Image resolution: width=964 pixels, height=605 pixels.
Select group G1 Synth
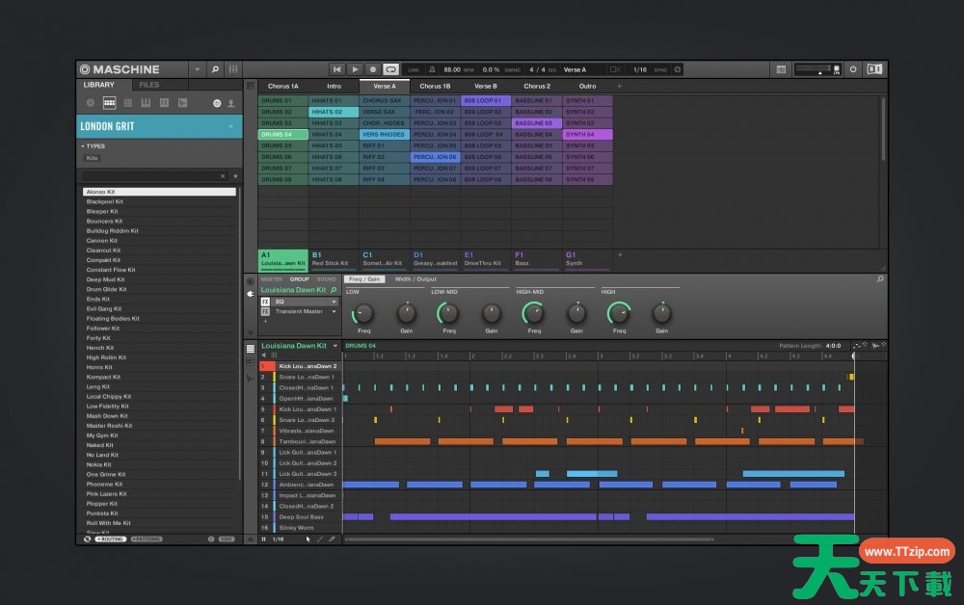tap(587, 259)
